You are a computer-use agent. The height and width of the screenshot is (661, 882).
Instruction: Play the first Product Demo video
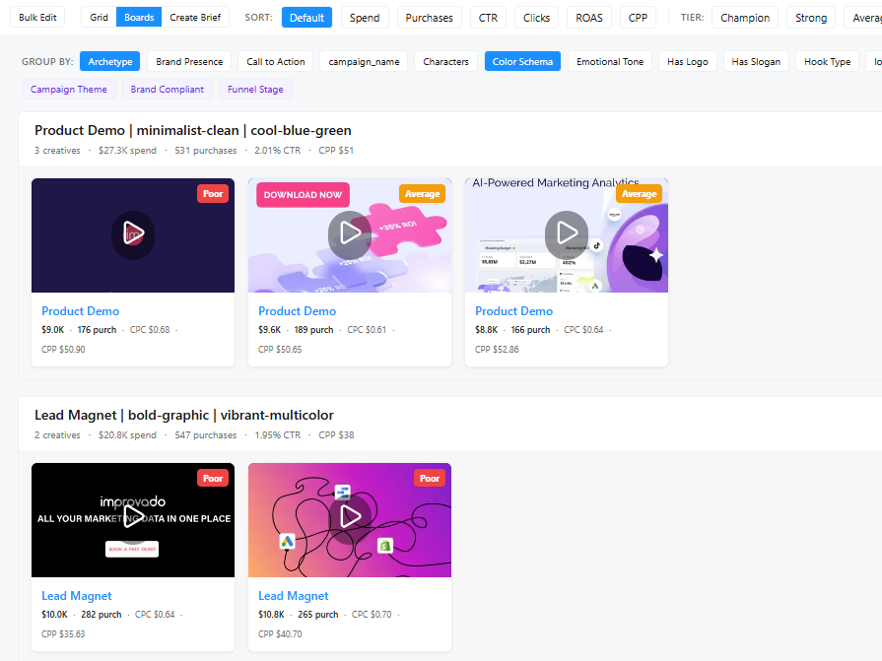coord(133,234)
